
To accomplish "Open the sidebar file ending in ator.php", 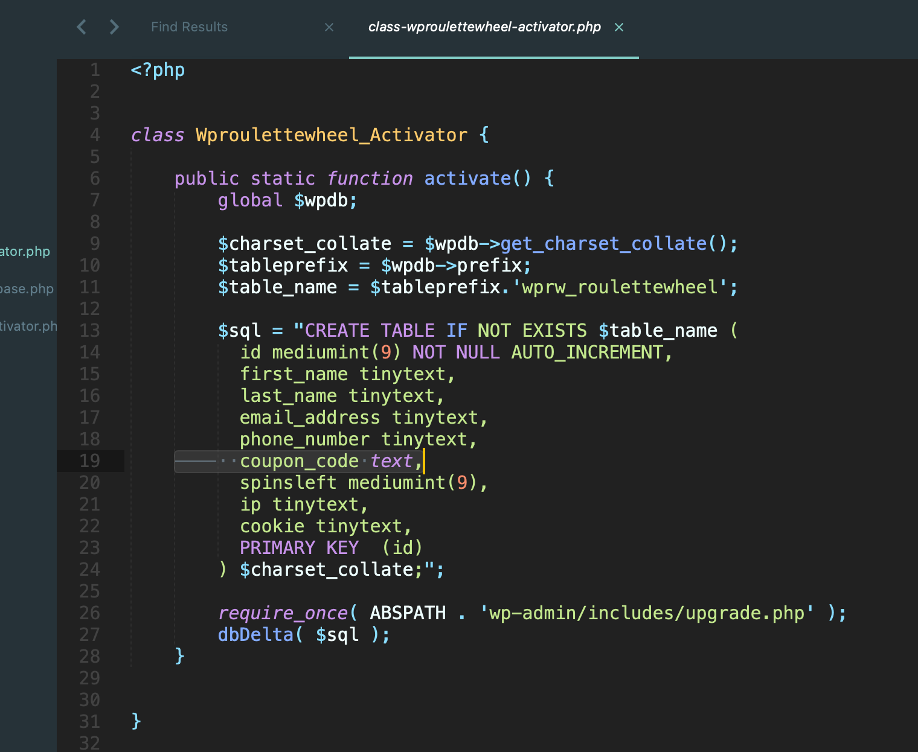I will pyautogui.click(x=25, y=251).
